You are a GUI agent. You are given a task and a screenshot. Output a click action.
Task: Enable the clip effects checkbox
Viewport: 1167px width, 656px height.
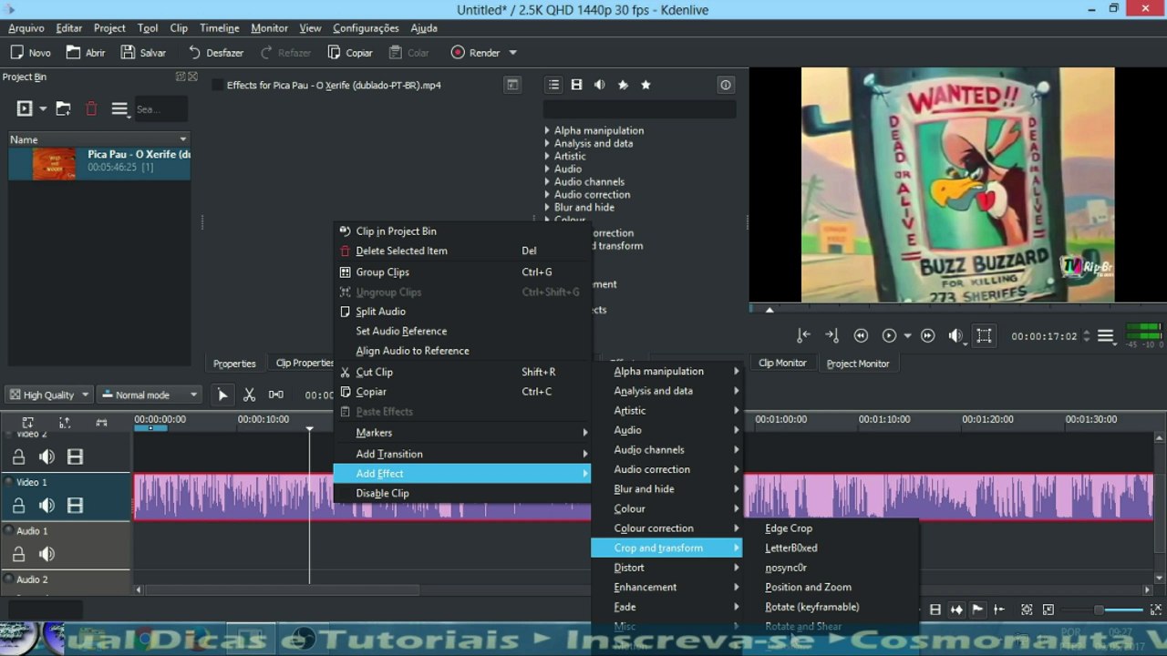click(x=218, y=85)
